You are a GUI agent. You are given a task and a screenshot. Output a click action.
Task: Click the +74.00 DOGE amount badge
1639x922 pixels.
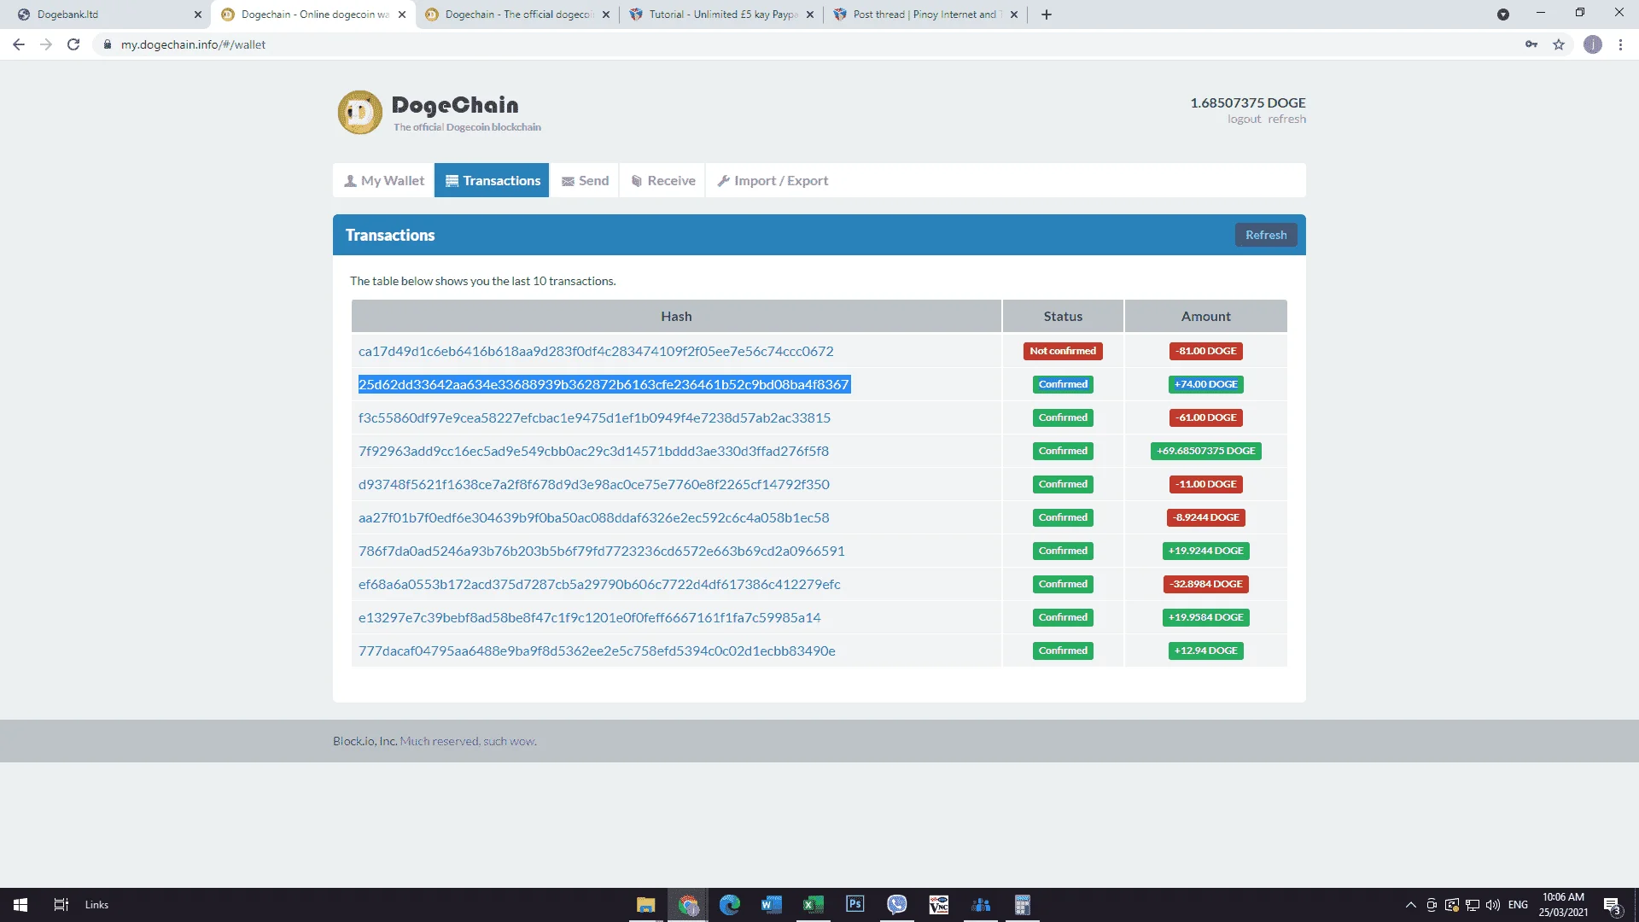point(1205,384)
